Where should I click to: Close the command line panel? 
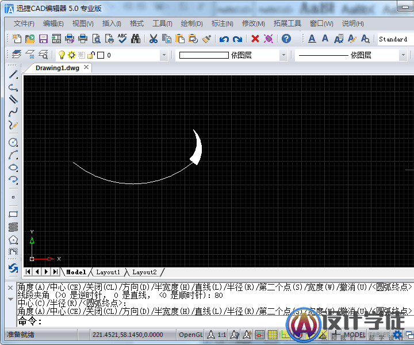tap(10, 287)
